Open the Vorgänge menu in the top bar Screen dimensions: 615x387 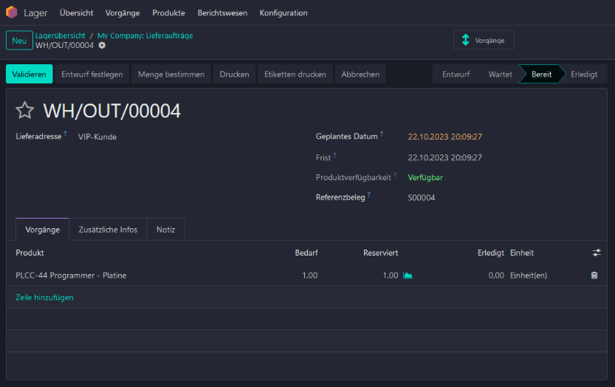coord(123,13)
